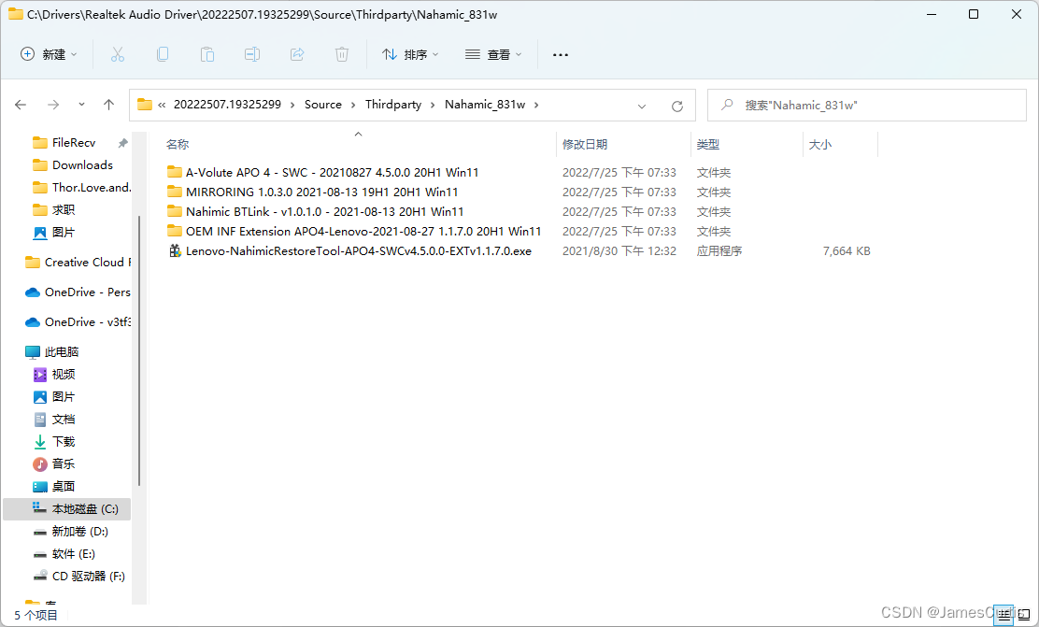Image resolution: width=1039 pixels, height=627 pixels.
Task: Open the three-dots See more menu
Action: click(x=561, y=55)
